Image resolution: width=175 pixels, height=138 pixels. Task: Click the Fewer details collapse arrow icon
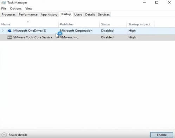[4, 135]
